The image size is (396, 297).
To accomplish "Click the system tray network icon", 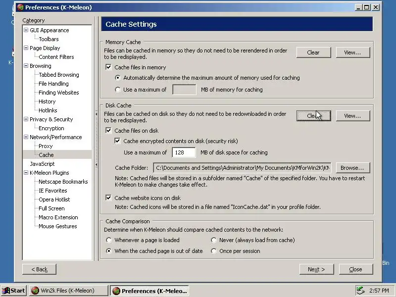I will point(361,291).
